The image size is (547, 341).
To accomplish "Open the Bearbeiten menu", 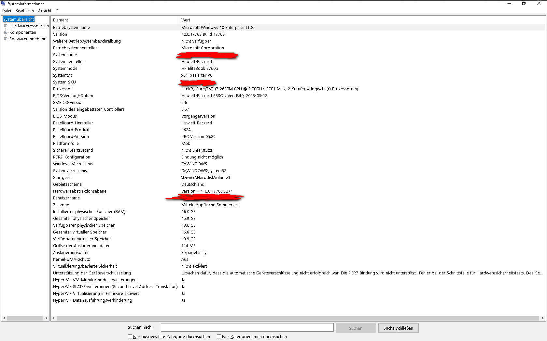I will pos(25,11).
